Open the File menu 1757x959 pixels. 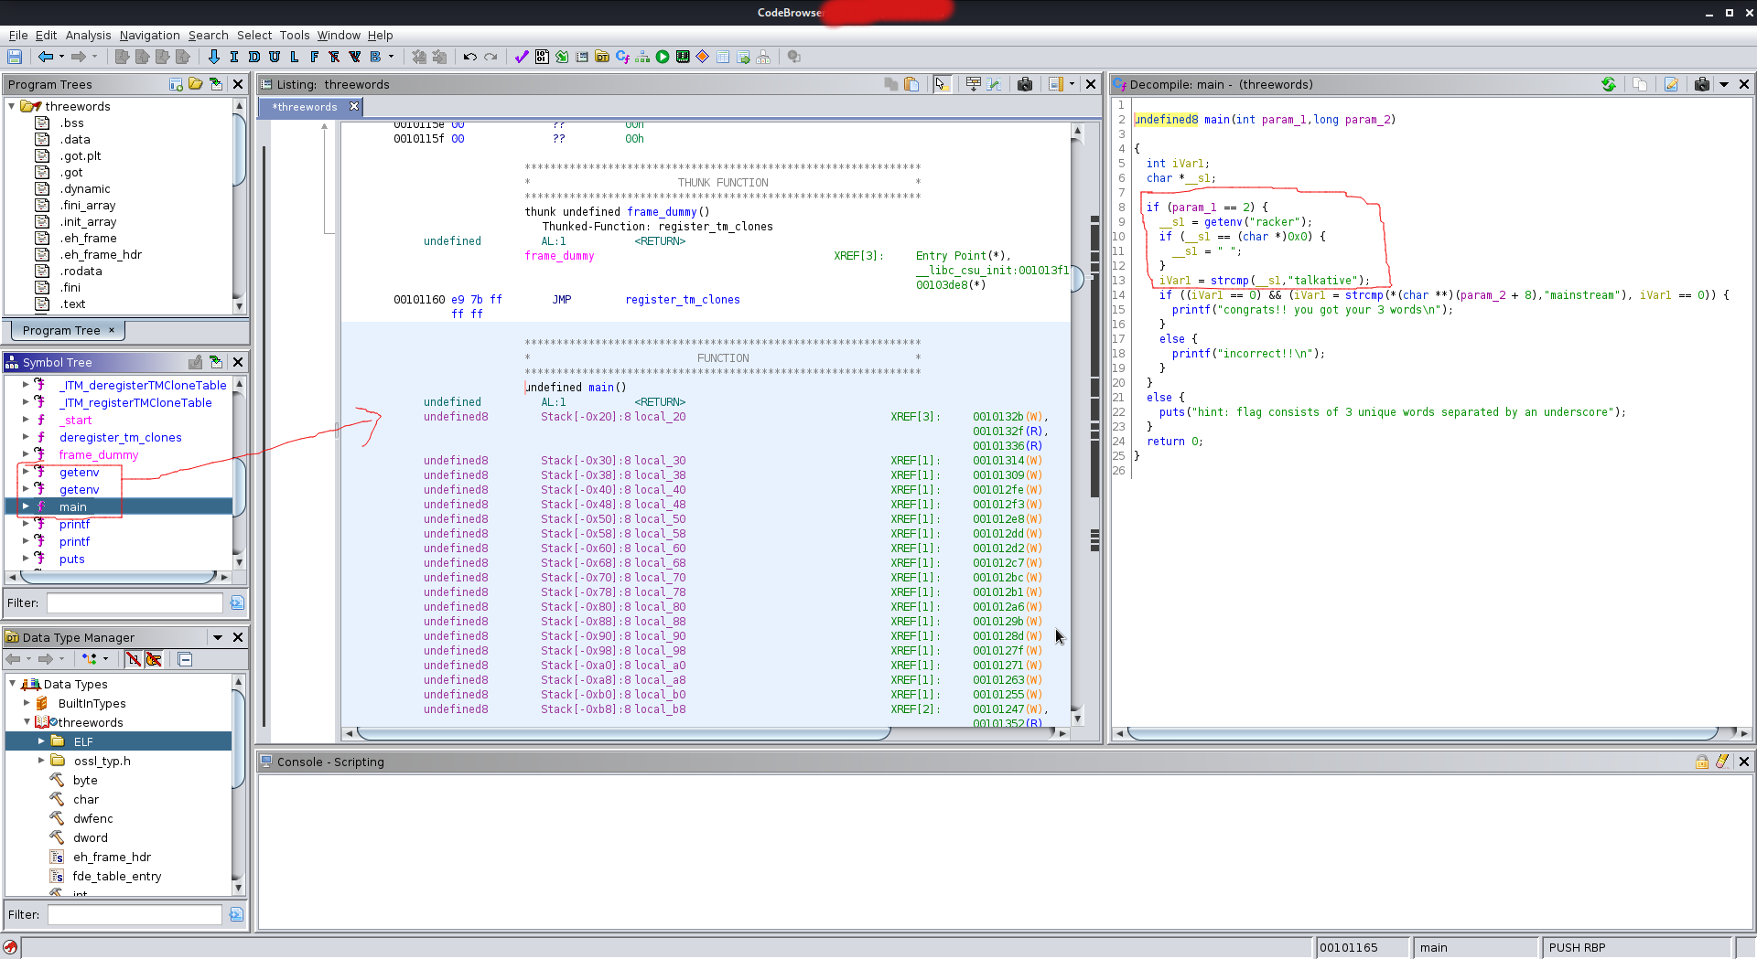click(17, 35)
